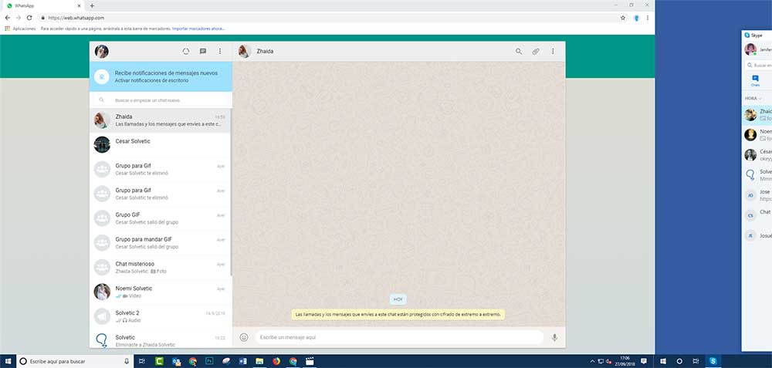Click Cesar Solvetic's avatar in chat list

[x=102, y=144]
